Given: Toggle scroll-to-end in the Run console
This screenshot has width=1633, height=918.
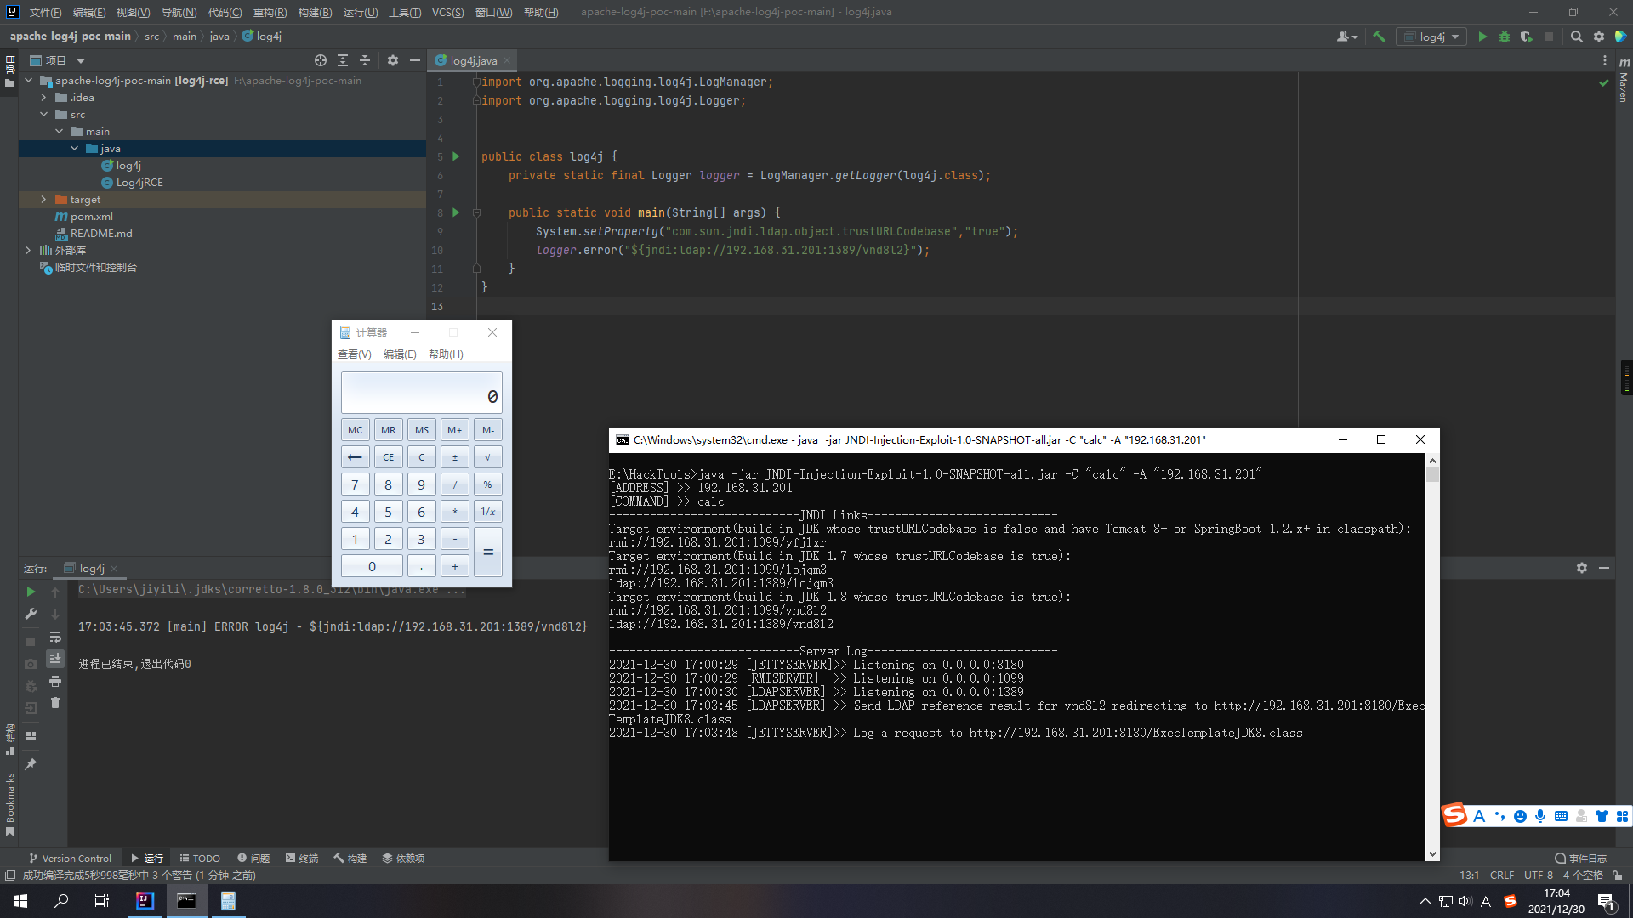Looking at the screenshot, I should tap(55, 659).
